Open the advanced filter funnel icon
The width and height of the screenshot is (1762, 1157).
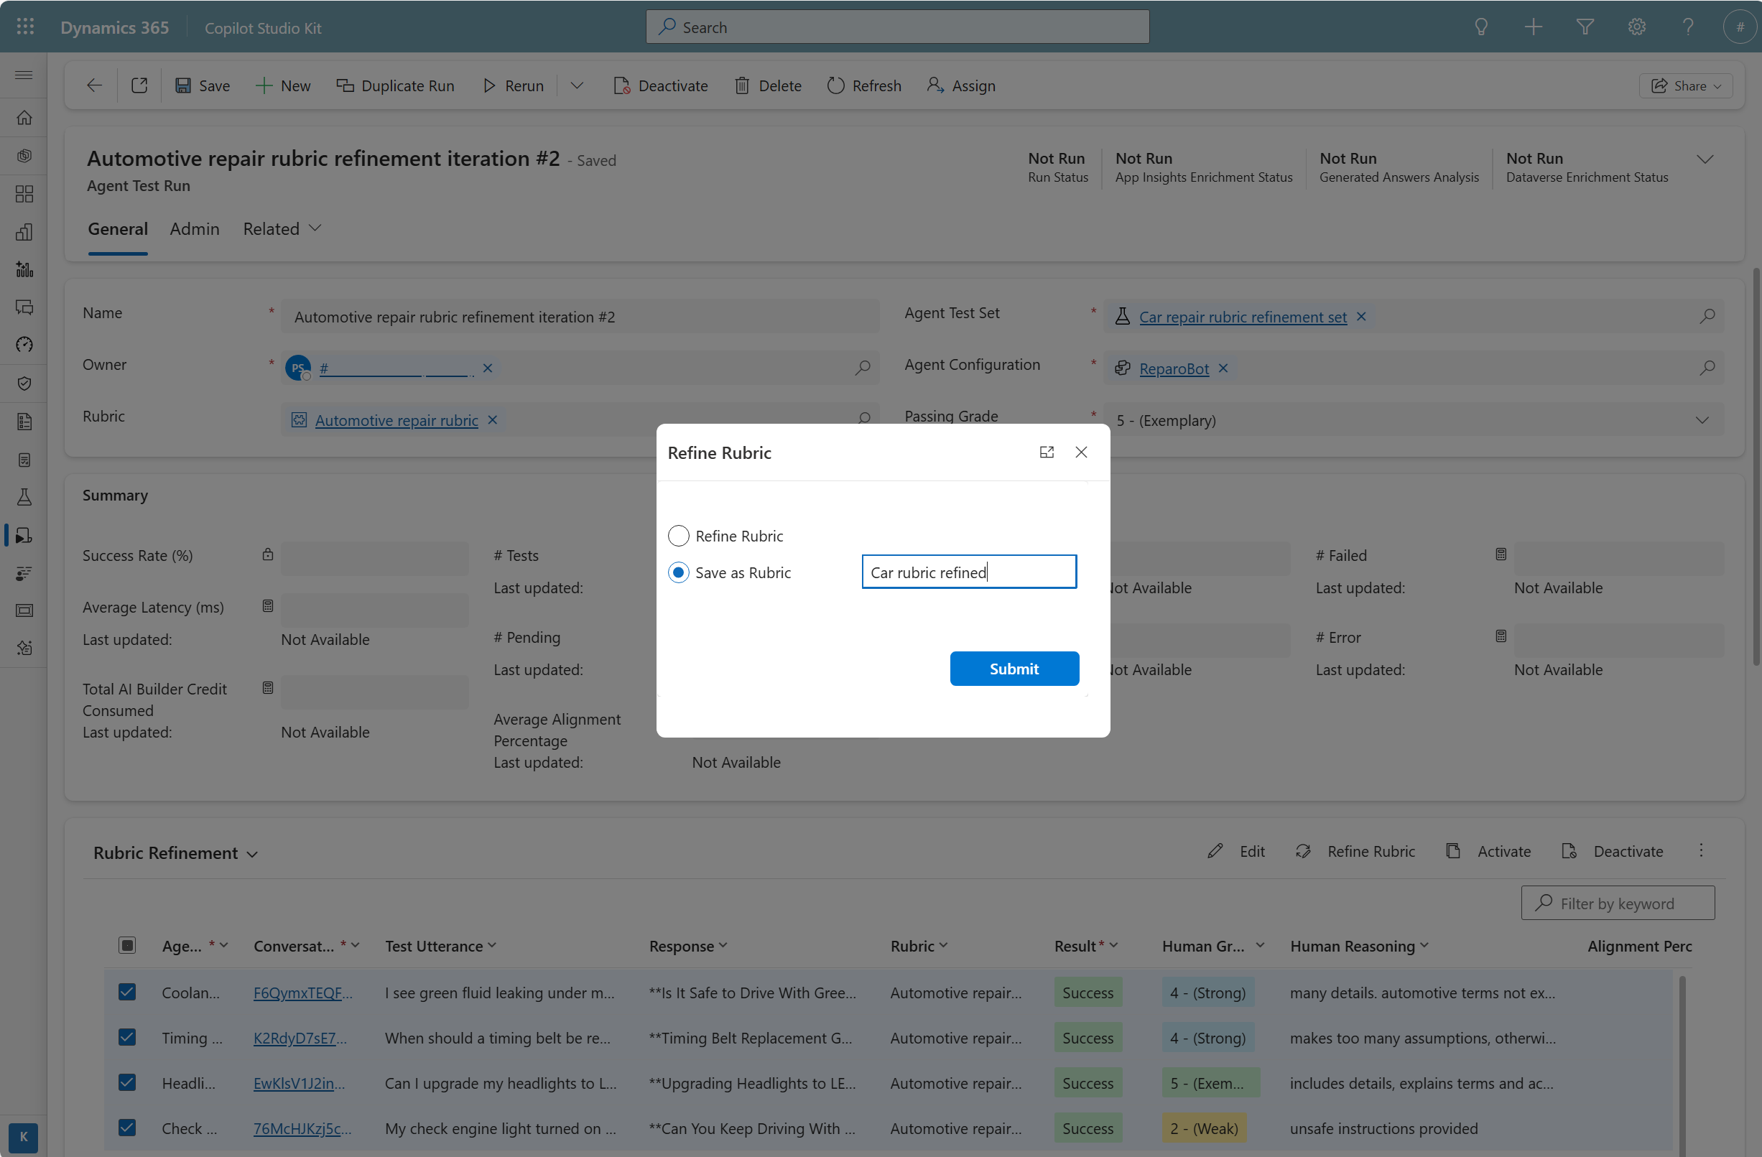tap(1585, 27)
